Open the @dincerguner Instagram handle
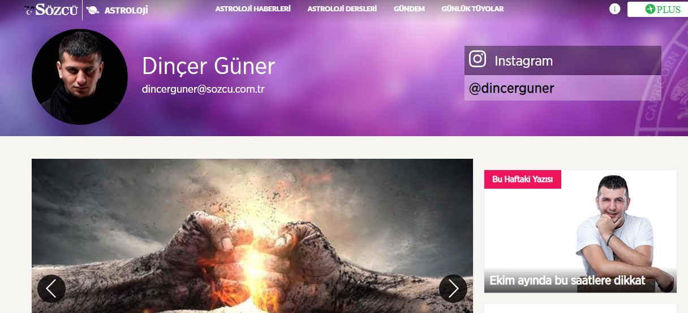The height and width of the screenshot is (313, 688). tap(511, 88)
